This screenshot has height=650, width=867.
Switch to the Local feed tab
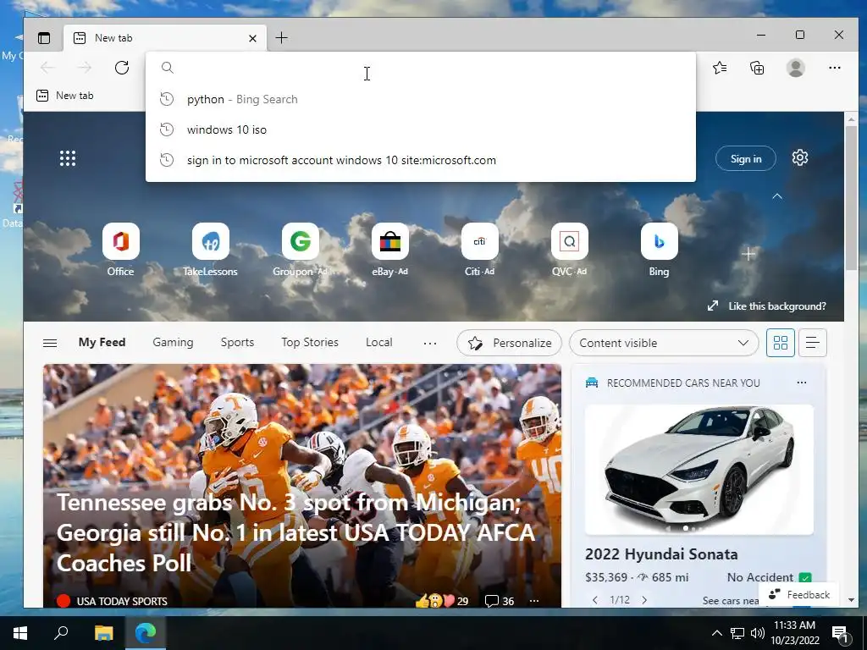[378, 342]
